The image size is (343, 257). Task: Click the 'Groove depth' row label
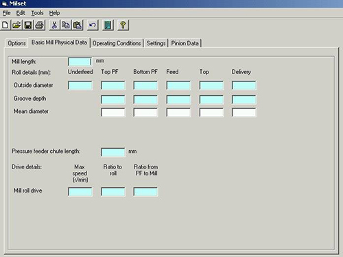click(30, 99)
